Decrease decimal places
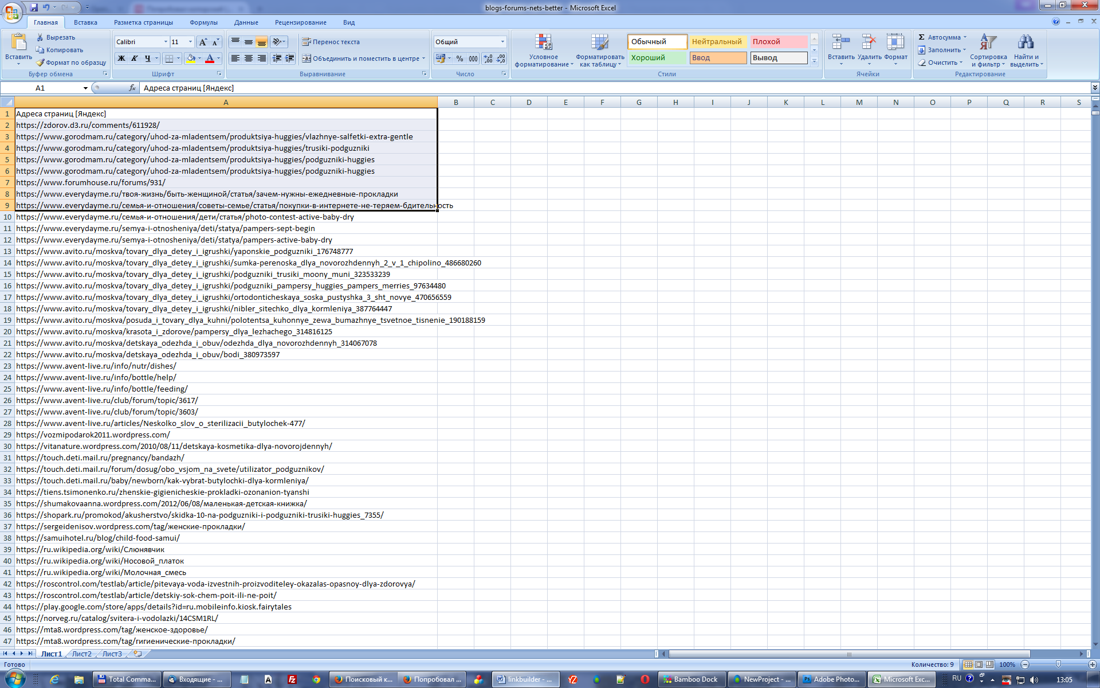 (501, 58)
